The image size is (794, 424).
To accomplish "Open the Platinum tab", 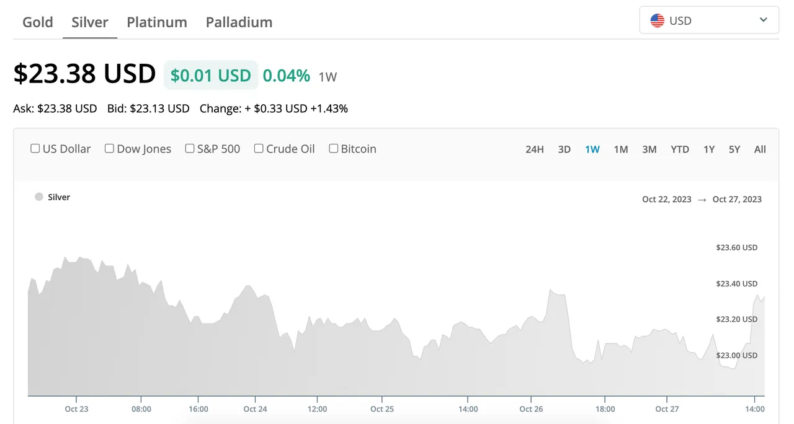I will click(x=157, y=22).
